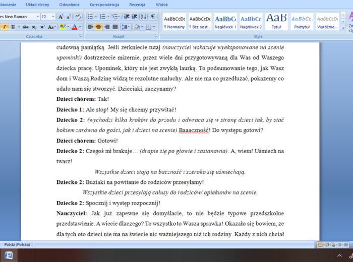Click the superscript icon
The height and width of the screenshot is (262, 353).
pyautogui.click(x=43, y=27)
